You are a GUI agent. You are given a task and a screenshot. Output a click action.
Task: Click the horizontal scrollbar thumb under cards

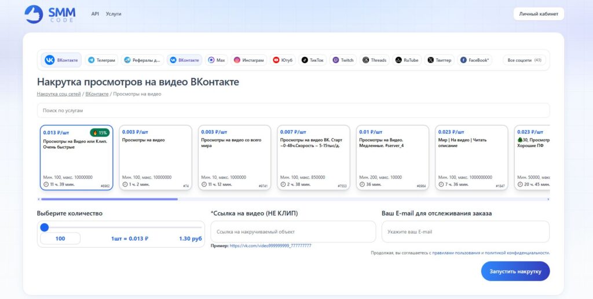pyautogui.click(x=109, y=199)
